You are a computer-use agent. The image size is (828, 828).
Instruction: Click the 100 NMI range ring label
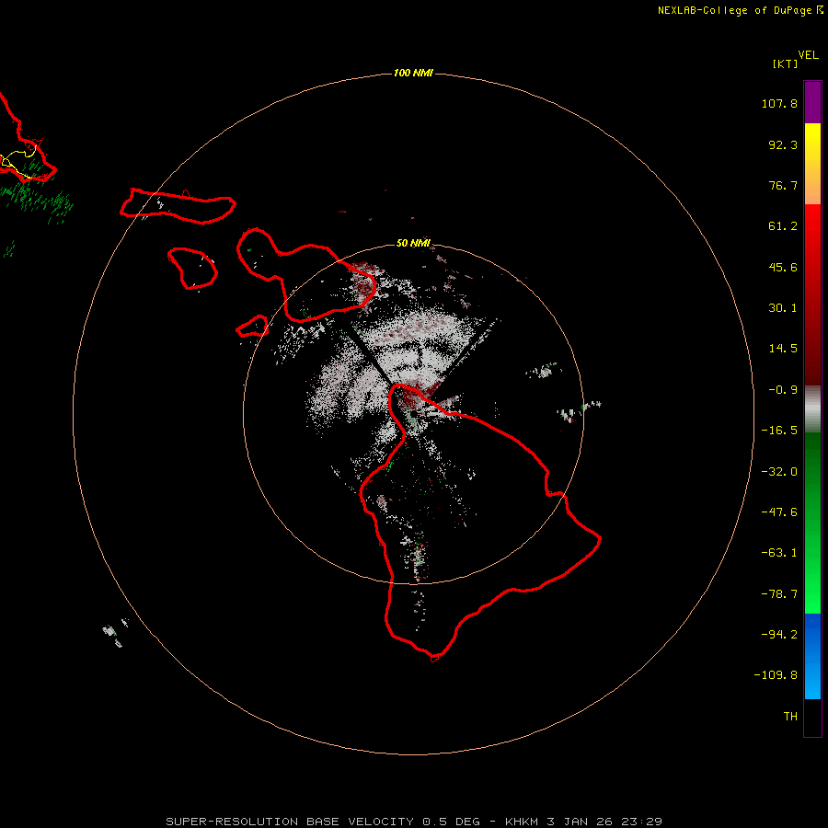(x=413, y=73)
